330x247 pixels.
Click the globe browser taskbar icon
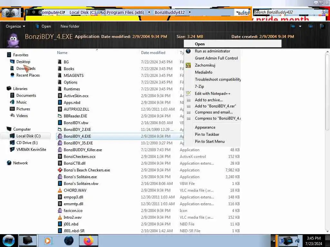pyautogui.click(x=69, y=241)
